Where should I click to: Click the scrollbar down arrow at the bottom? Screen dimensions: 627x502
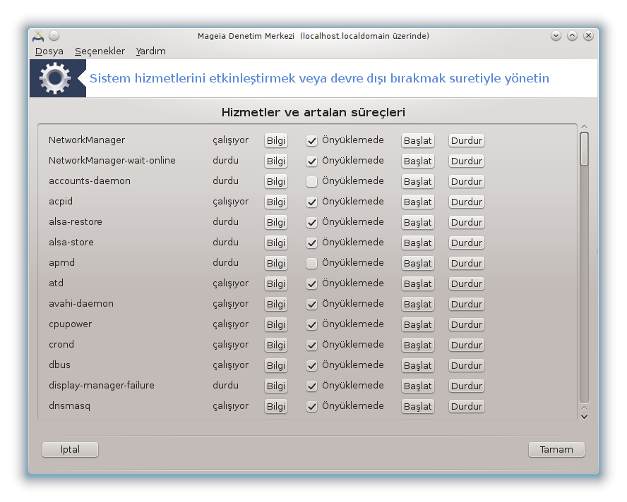click(584, 417)
